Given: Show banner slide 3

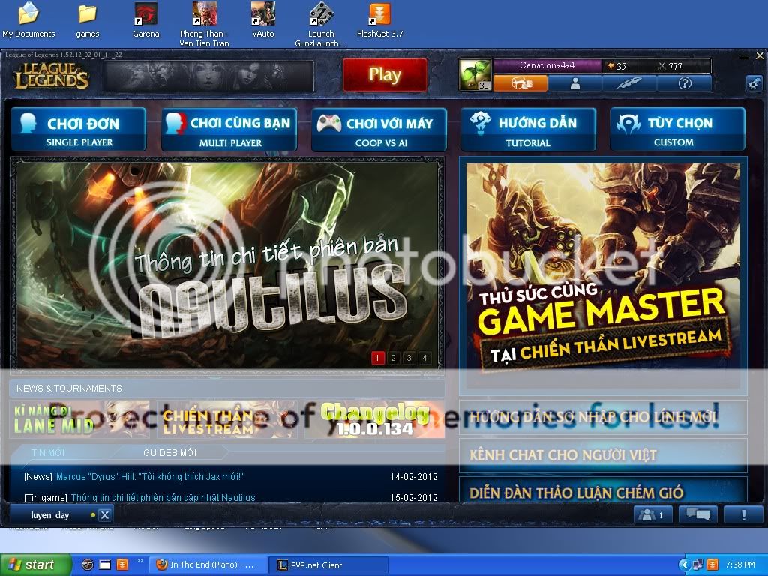Looking at the screenshot, I should coord(409,358).
